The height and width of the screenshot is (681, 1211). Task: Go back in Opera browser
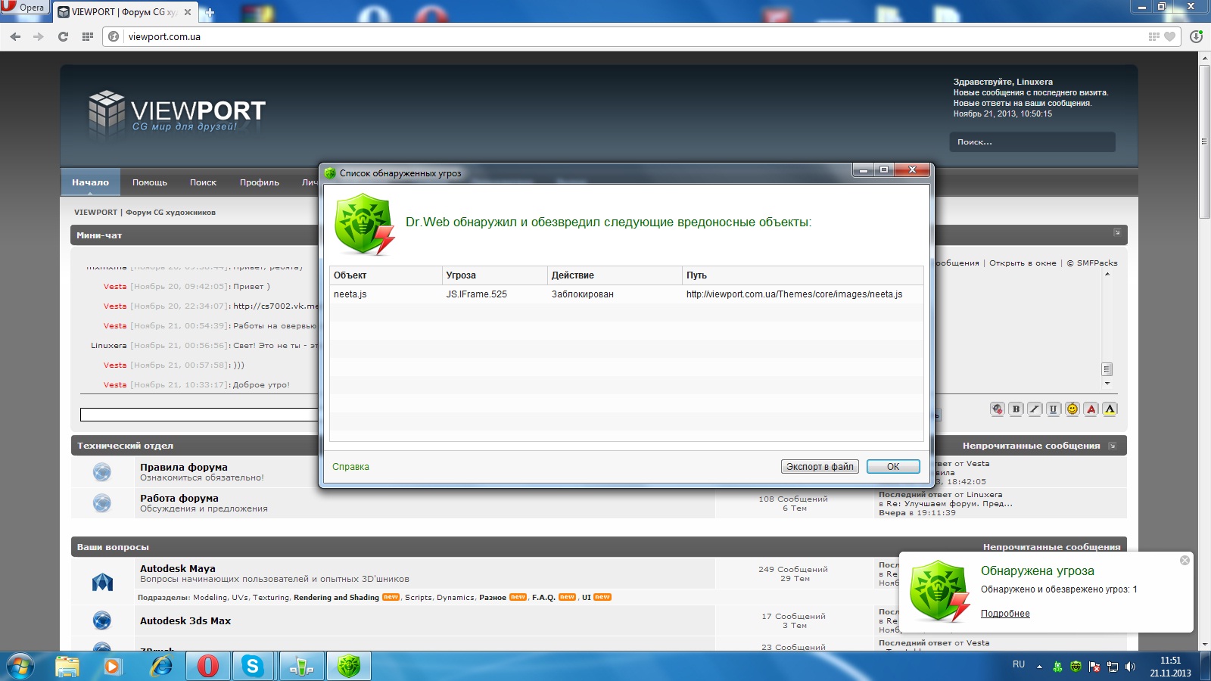(x=15, y=36)
